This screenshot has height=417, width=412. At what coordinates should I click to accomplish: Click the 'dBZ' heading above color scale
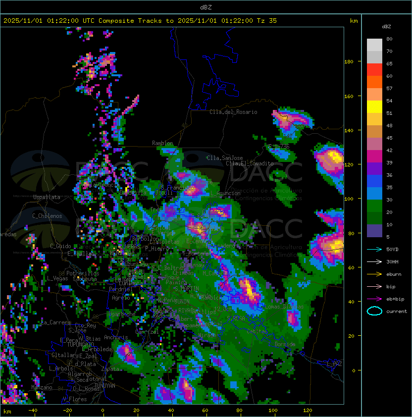tap(386, 27)
